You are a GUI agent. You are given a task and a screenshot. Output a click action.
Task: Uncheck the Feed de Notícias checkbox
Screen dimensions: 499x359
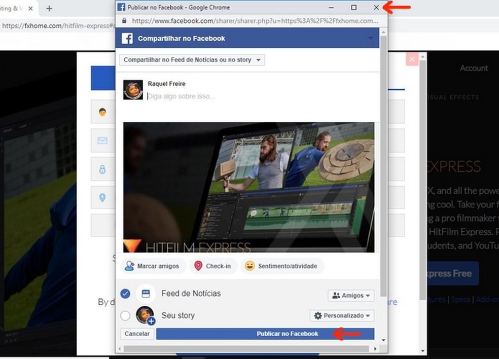125,294
